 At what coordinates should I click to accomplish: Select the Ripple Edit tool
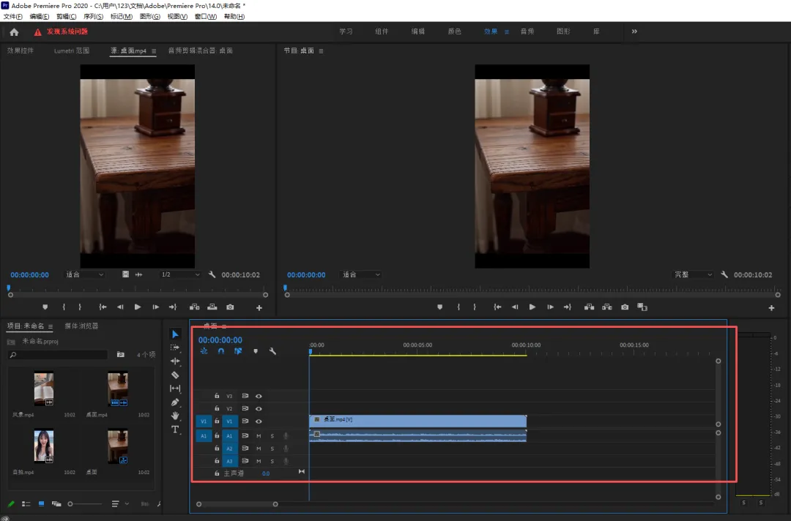pos(175,361)
